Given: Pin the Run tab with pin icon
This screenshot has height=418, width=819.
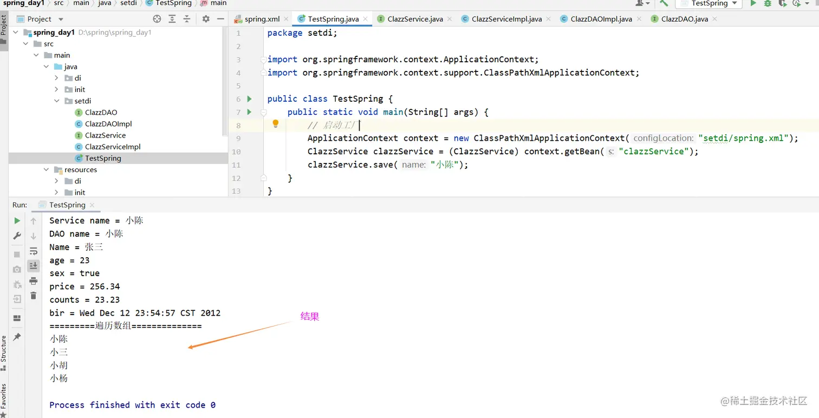Looking at the screenshot, I should click(x=17, y=337).
